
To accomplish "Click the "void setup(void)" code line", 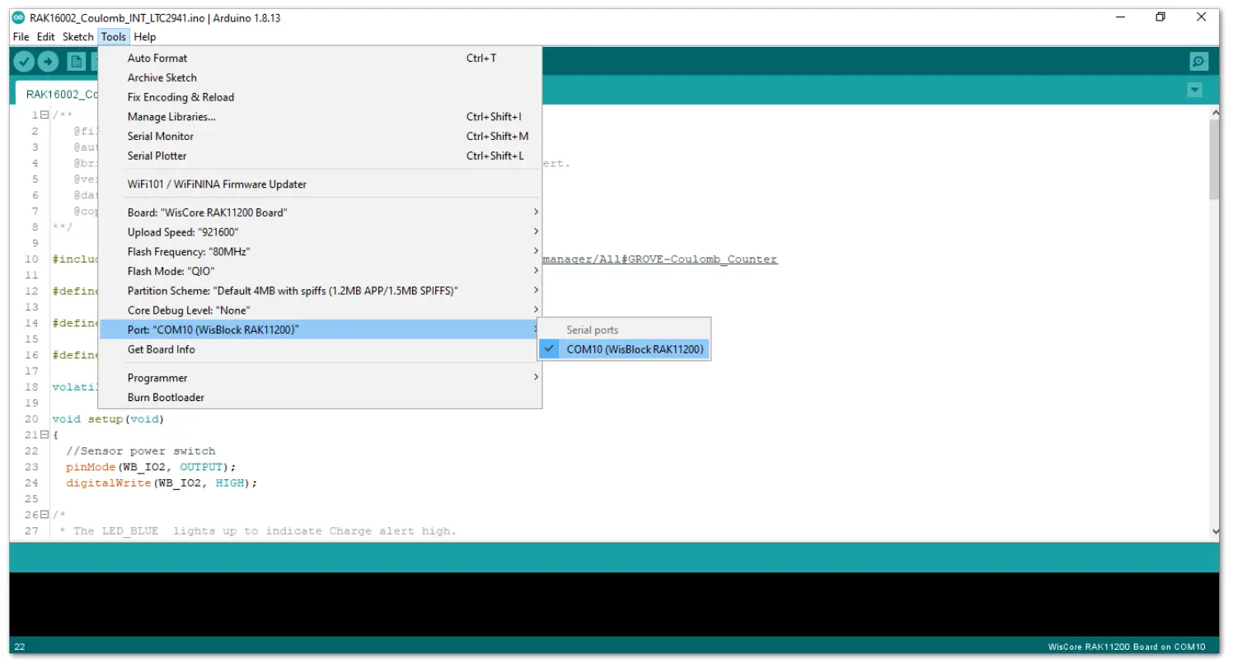I will click(108, 419).
